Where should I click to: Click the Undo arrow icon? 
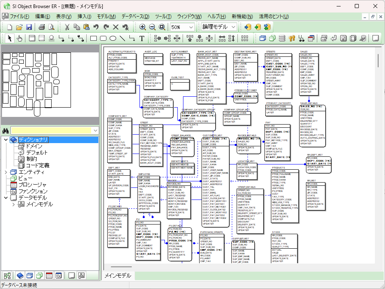click(x=96, y=27)
